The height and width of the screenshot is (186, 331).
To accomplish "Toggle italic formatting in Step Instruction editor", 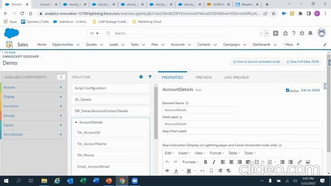I will 214,162.
